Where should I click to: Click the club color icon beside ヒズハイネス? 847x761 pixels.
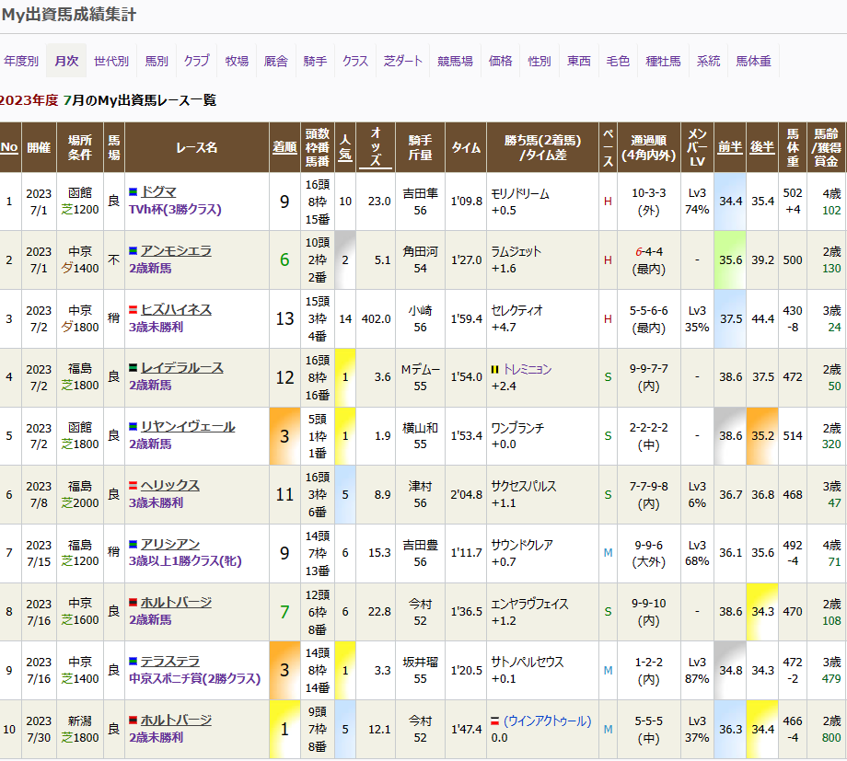pyautogui.click(x=133, y=309)
